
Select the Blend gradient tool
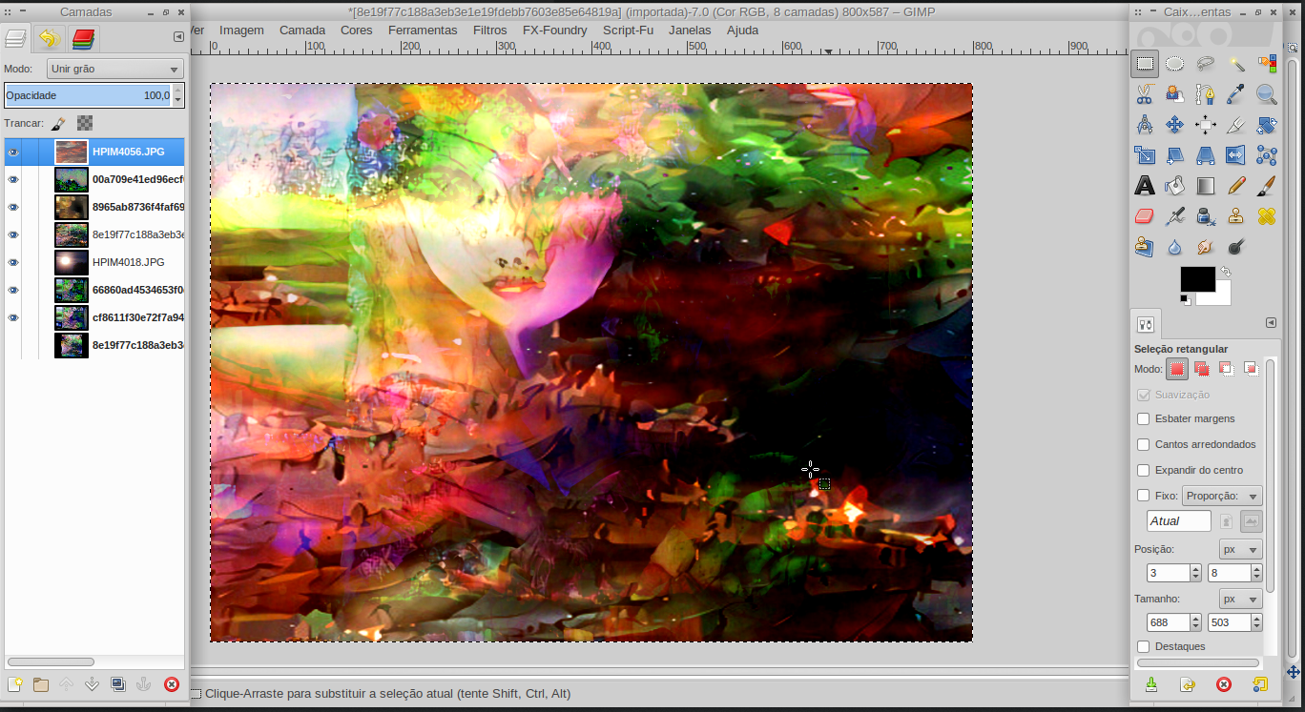pyautogui.click(x=1206, y=186)
